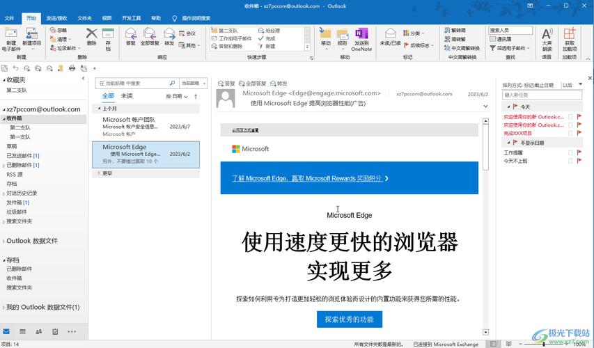Click the flag next to 今天不上班
The image size is (594, 348).
pyautogui.click(x=579, y=161)
